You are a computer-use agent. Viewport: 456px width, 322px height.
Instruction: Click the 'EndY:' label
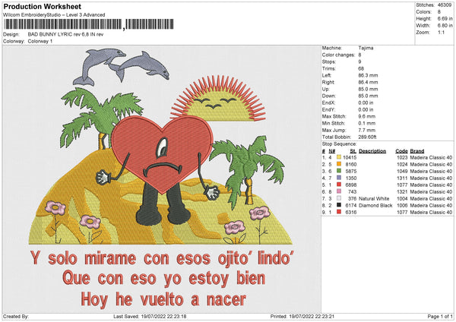click(328, 109)
